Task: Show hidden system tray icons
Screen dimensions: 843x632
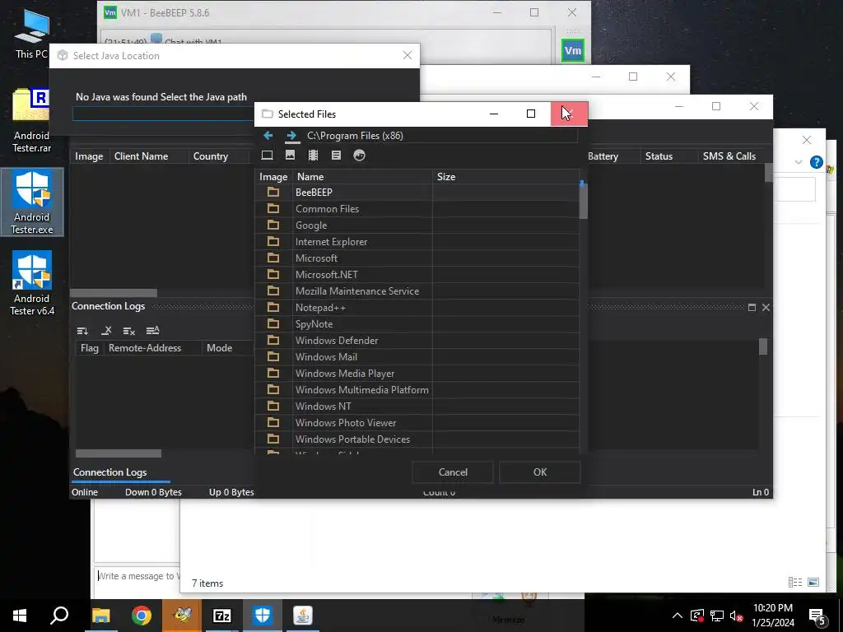Action: [x=678, y=616]
